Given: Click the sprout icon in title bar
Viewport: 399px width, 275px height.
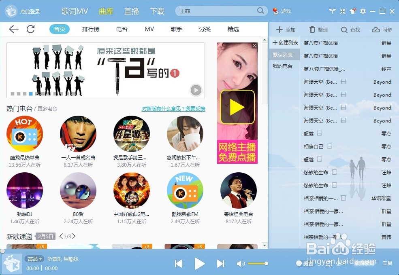Looking at the screenshot, I should pyautogui.click(x=332, y=11).
